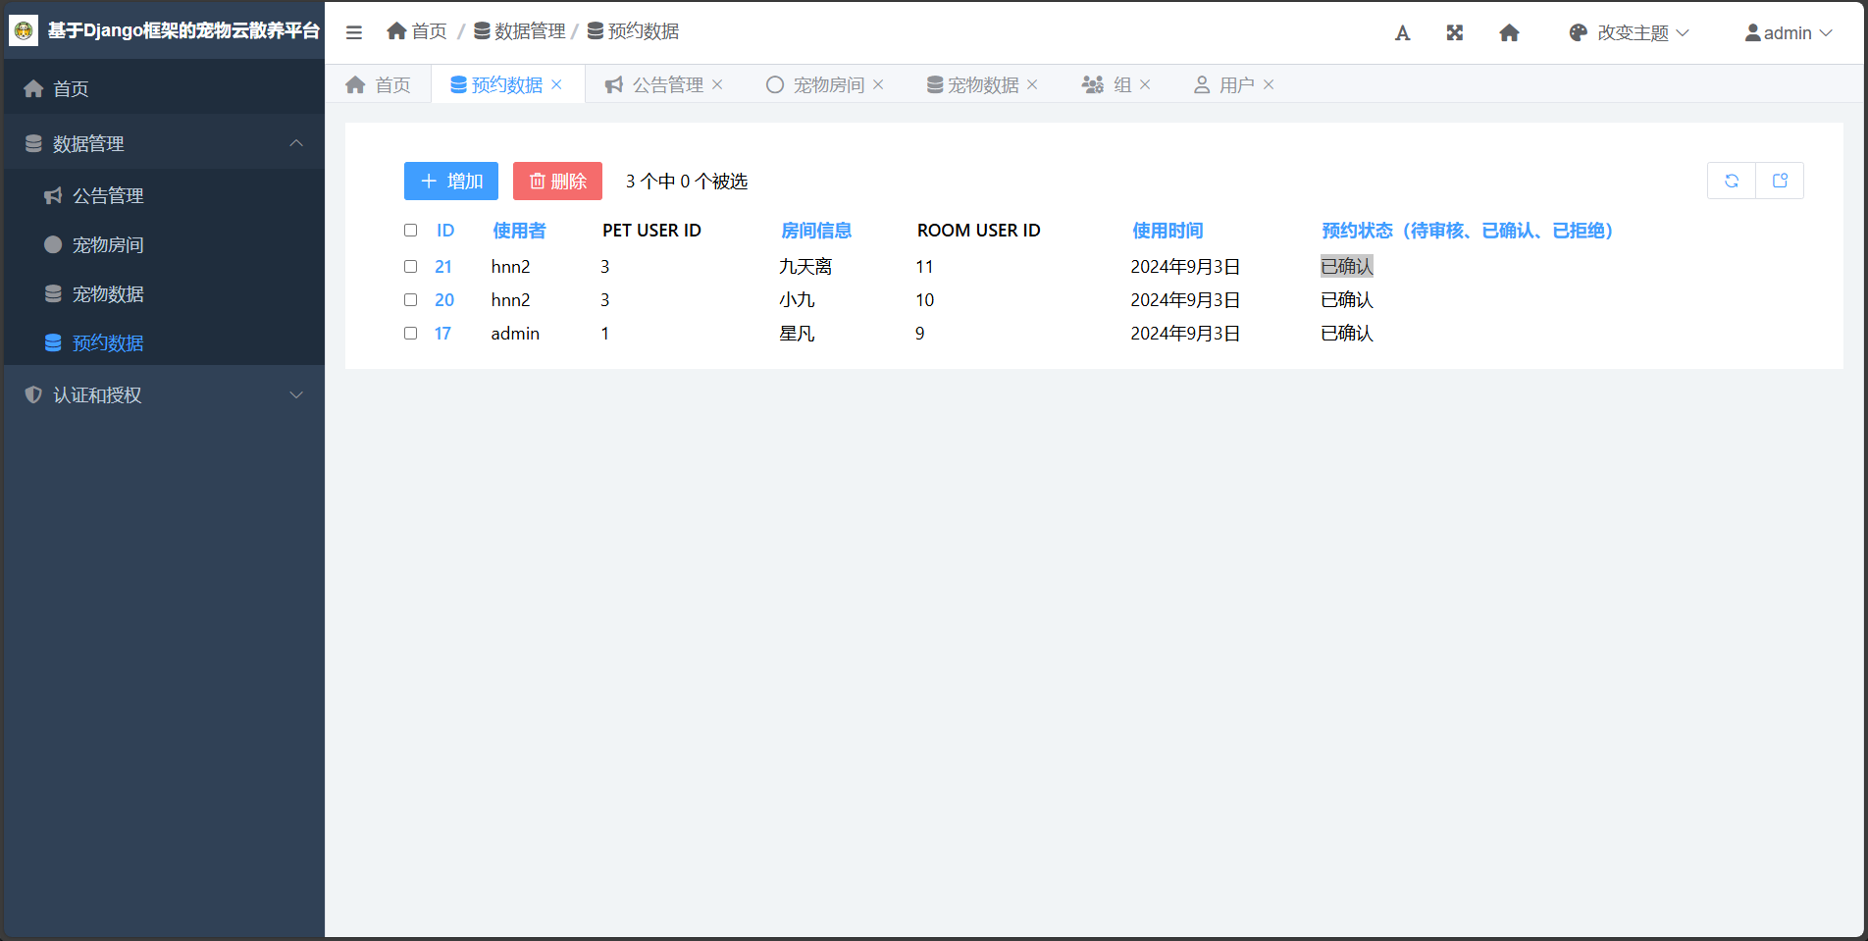Screen dimensions: 1868x941
Task: Close the 用户 tab
Action: coord(1270,84)
